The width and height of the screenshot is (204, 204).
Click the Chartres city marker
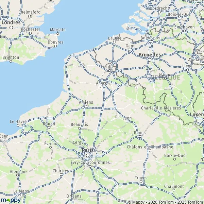click(61, 175)
